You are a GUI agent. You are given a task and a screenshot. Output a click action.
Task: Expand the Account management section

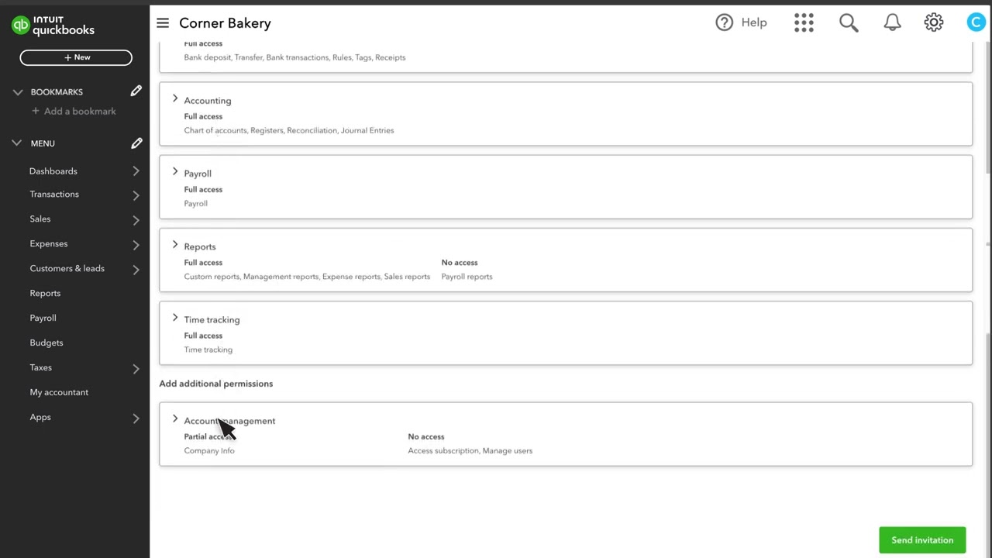(x=175, y=419)
